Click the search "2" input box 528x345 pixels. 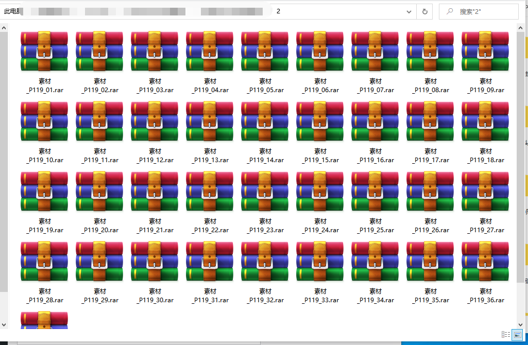point(479,12)
